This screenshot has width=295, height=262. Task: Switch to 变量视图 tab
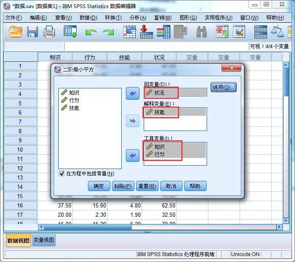pos(44,240)
